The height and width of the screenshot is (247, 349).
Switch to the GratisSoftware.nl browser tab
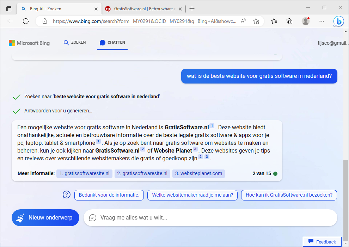pyautogui.click(x=143, y=9)
